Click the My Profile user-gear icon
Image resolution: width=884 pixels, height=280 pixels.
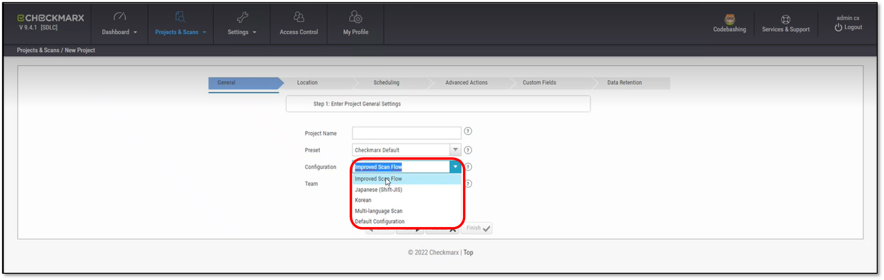click(x=355, y=17)
